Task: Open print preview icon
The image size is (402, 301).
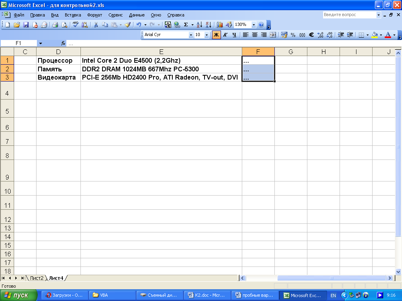Action: tap(64, 25)
